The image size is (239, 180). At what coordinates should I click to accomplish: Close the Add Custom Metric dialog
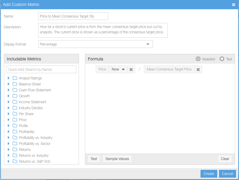[x=234, y=5]
